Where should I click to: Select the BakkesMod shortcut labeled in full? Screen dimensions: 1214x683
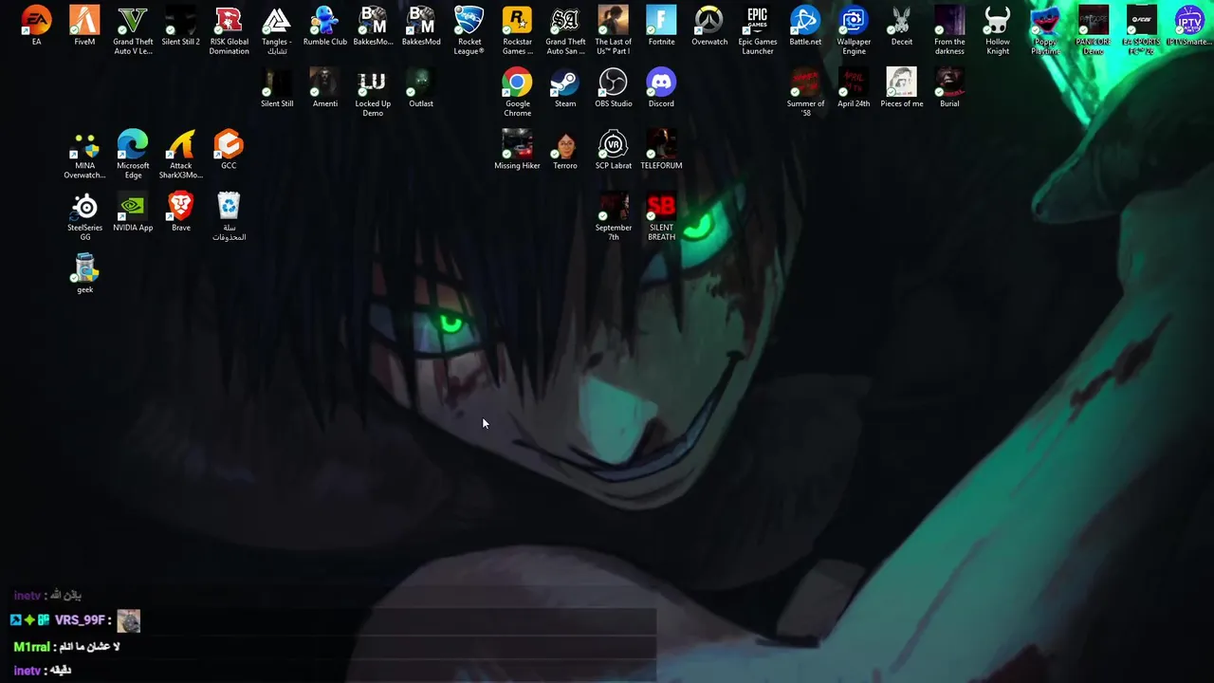pos(421,21)
